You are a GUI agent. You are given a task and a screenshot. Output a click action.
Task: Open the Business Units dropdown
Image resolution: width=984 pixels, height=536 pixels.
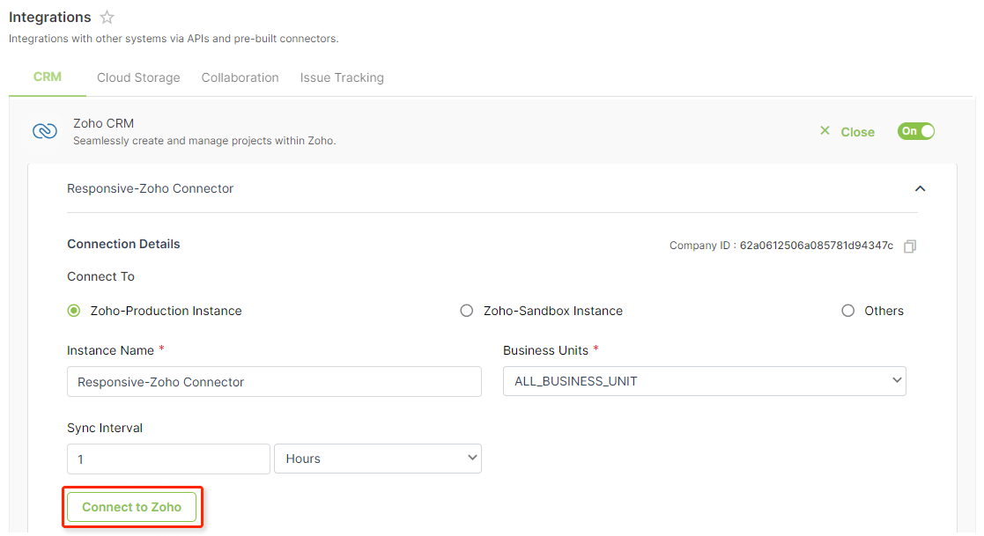[x=704, y=381]
